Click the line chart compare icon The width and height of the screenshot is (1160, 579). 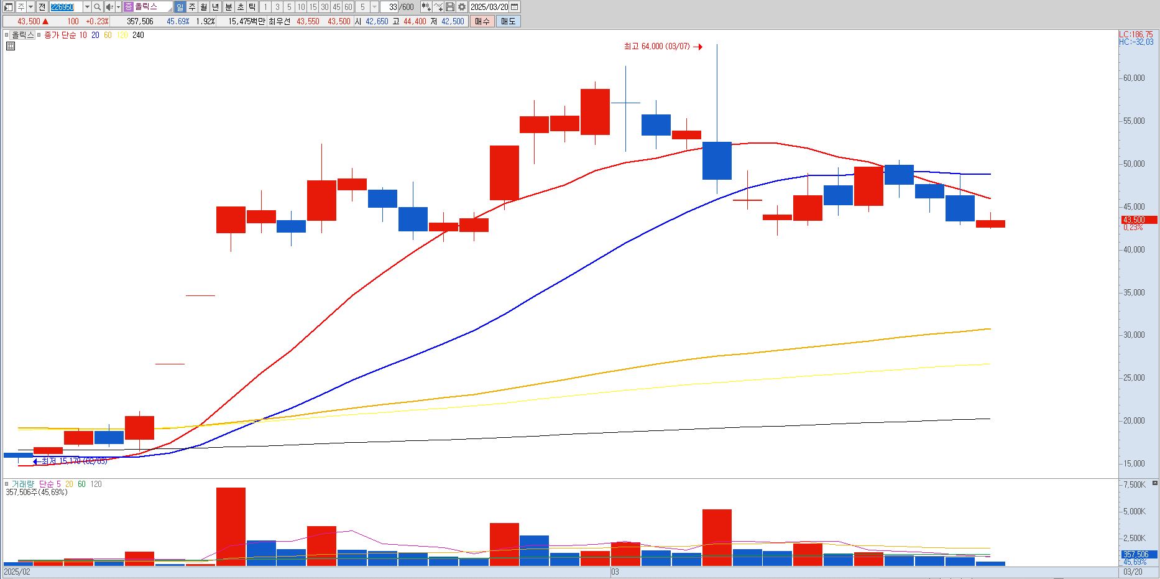click(x=438, y=7)
